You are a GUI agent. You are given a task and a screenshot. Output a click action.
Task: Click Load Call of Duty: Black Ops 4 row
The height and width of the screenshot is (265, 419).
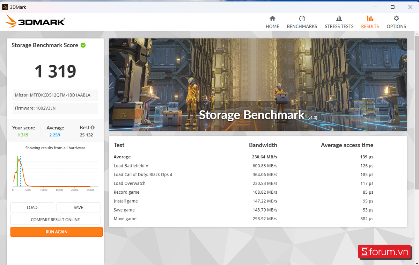143,174
